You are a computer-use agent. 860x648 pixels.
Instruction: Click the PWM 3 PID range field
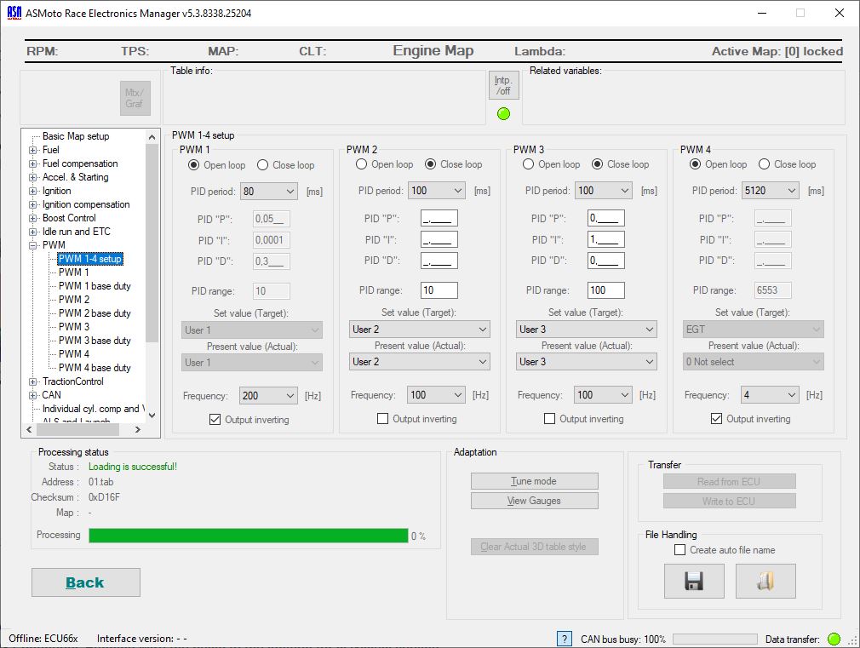coord(605,290)
